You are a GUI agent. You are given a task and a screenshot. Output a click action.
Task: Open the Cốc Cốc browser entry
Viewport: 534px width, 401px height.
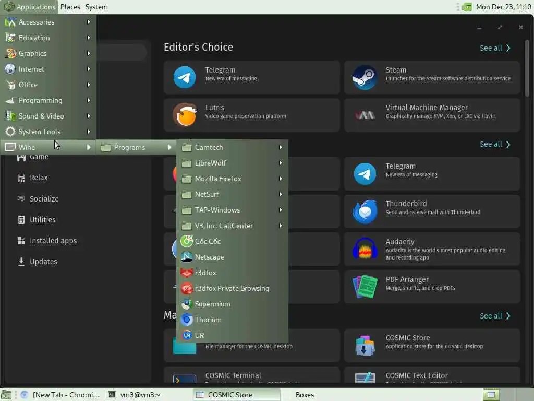coord(232,241)
